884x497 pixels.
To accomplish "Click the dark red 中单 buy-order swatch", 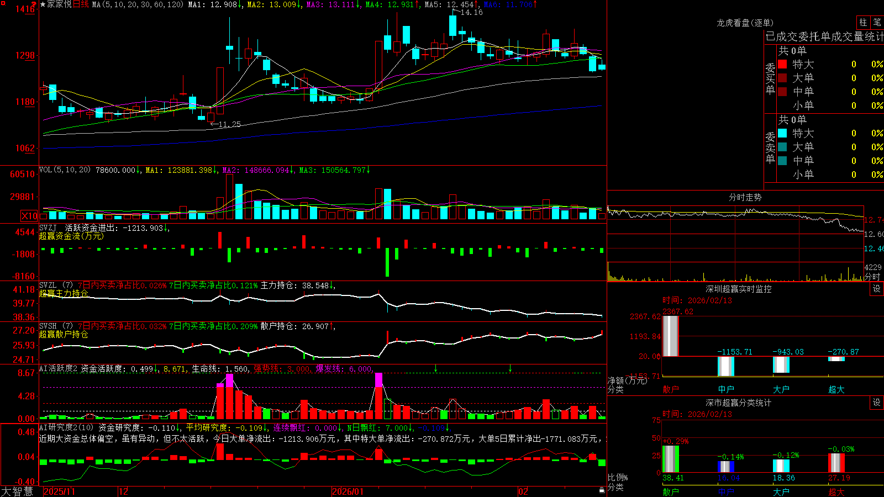I will (x=782, y=92).
